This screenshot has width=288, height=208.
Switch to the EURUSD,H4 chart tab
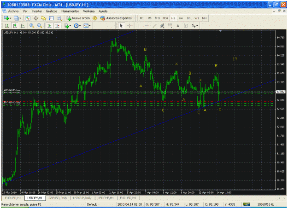pos(128,198)
